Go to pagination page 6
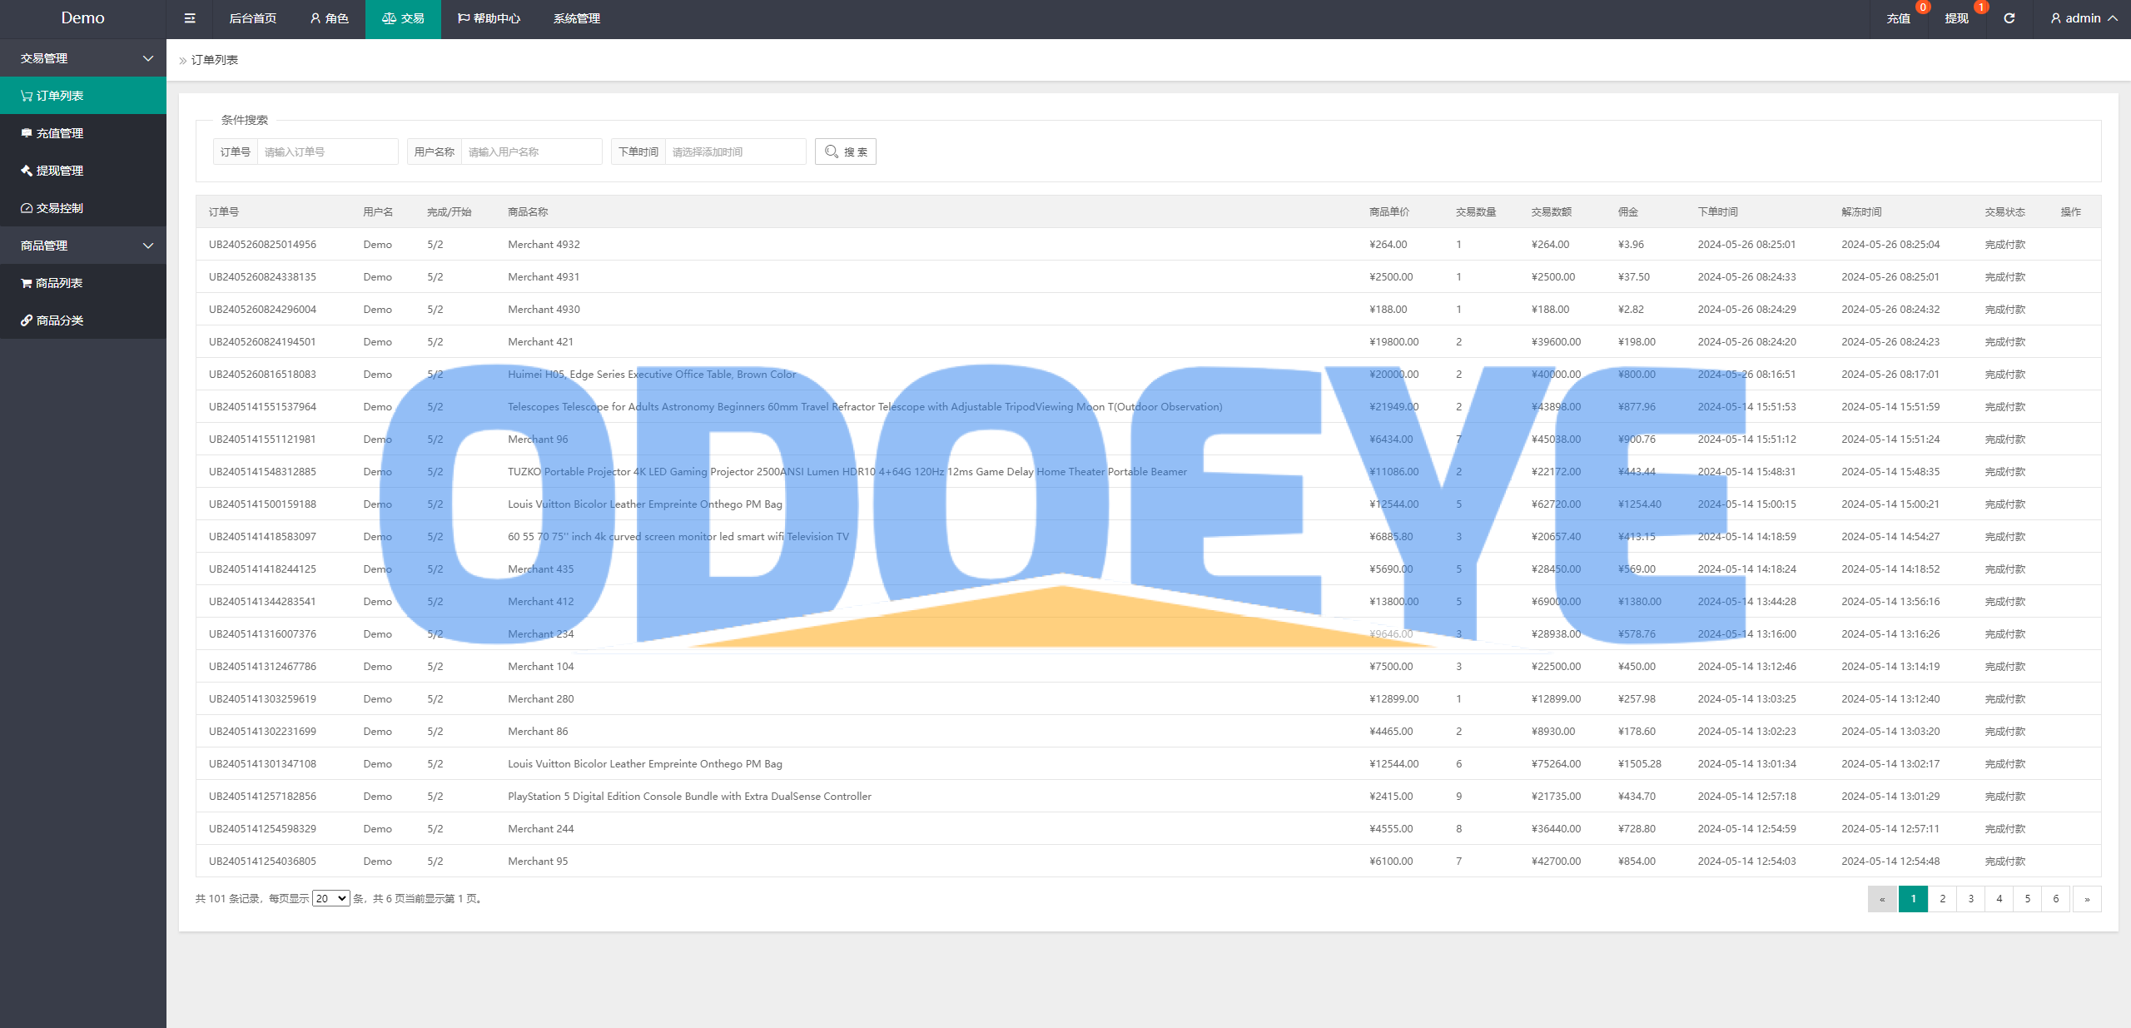This screenshot has width=2131, height=1028. click(x=2056, y=899)
